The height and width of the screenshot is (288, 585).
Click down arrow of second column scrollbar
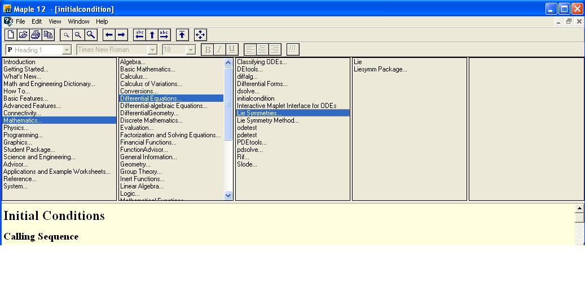[x=228, y=195]
